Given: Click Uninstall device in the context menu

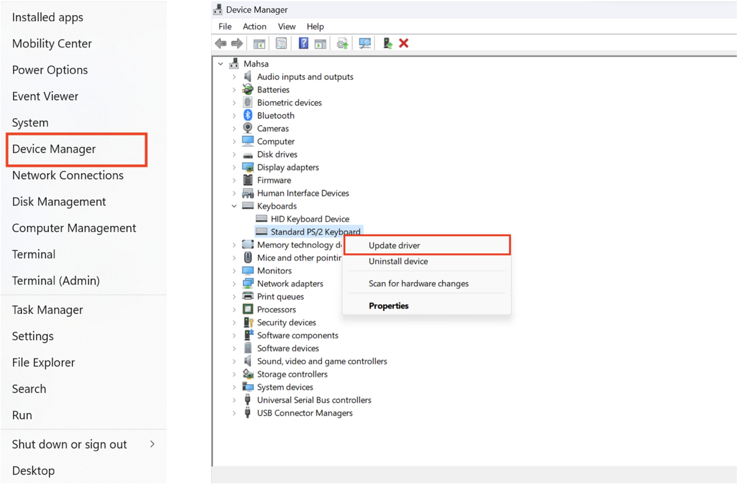Looking at the screenshot, I should point(398,261).
